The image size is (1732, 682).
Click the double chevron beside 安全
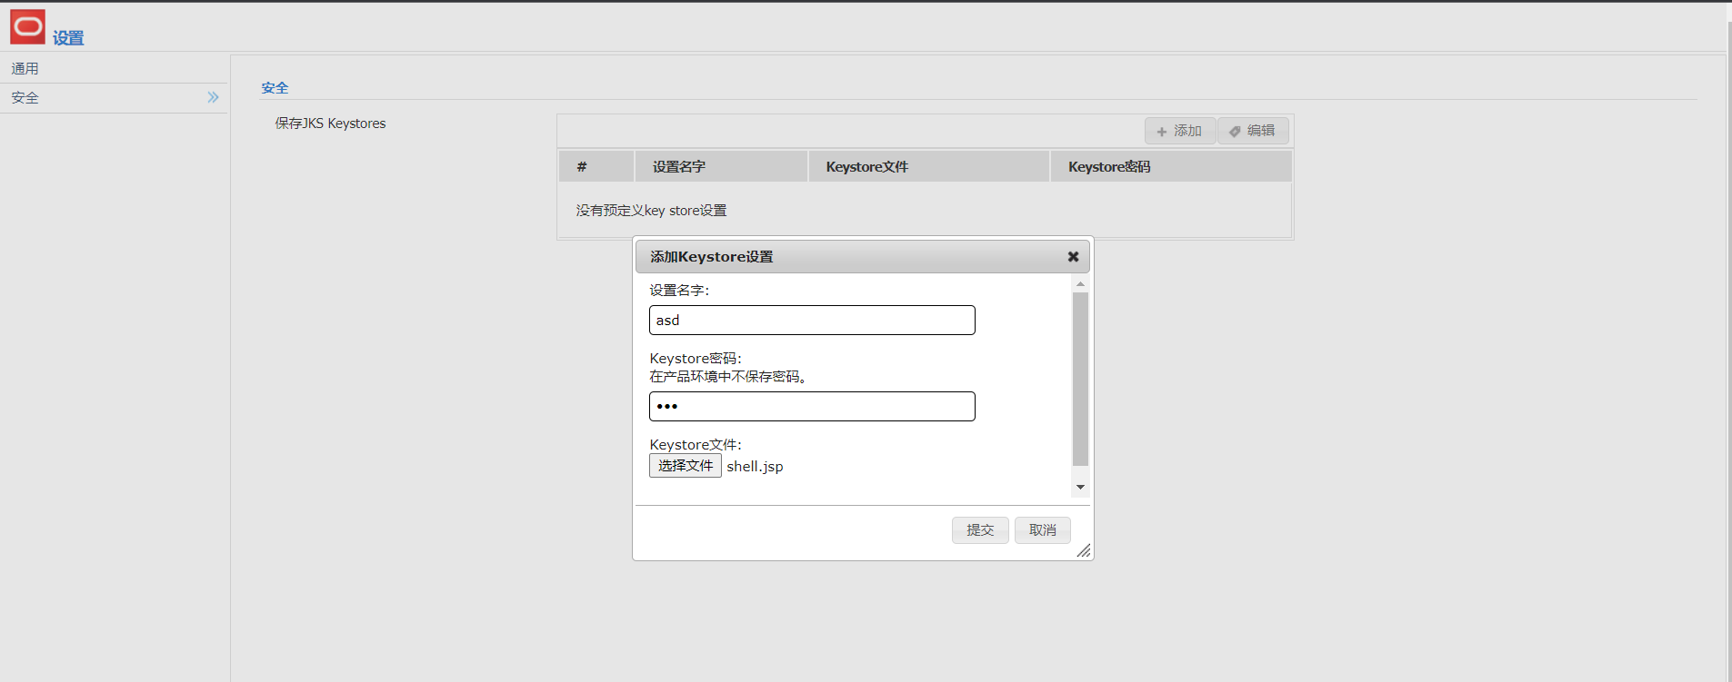[x=213, y=97]
